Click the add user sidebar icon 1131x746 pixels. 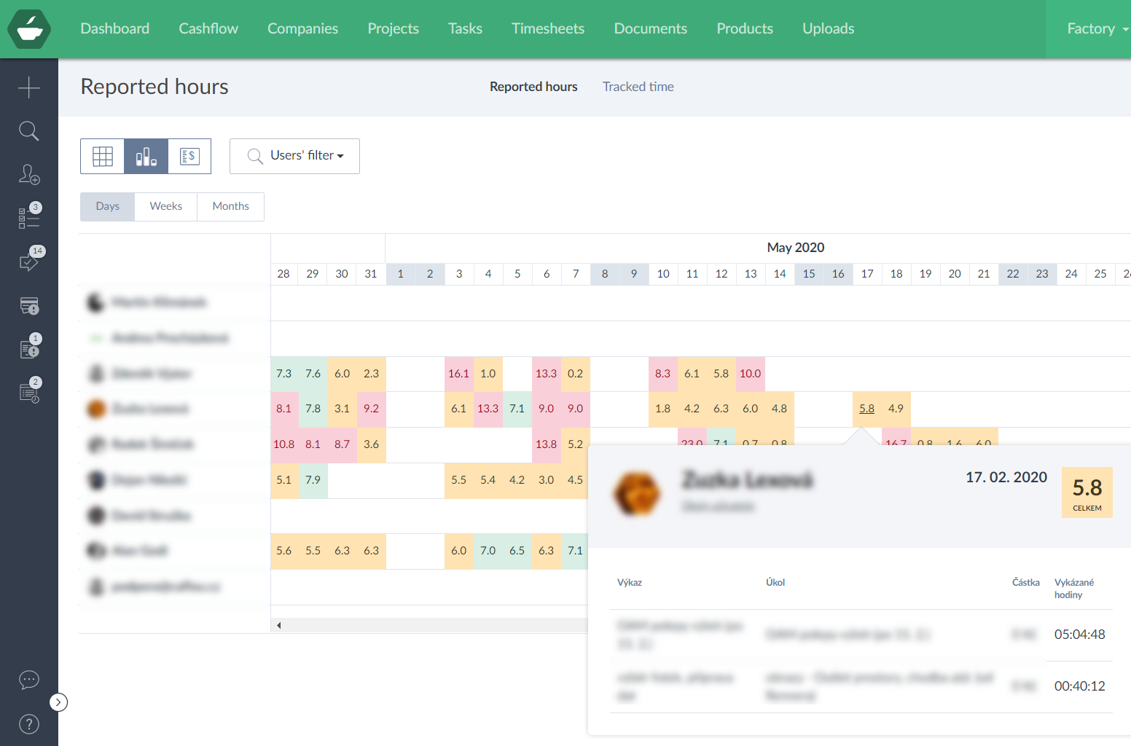pyautogui.click(x=29, y=175)
